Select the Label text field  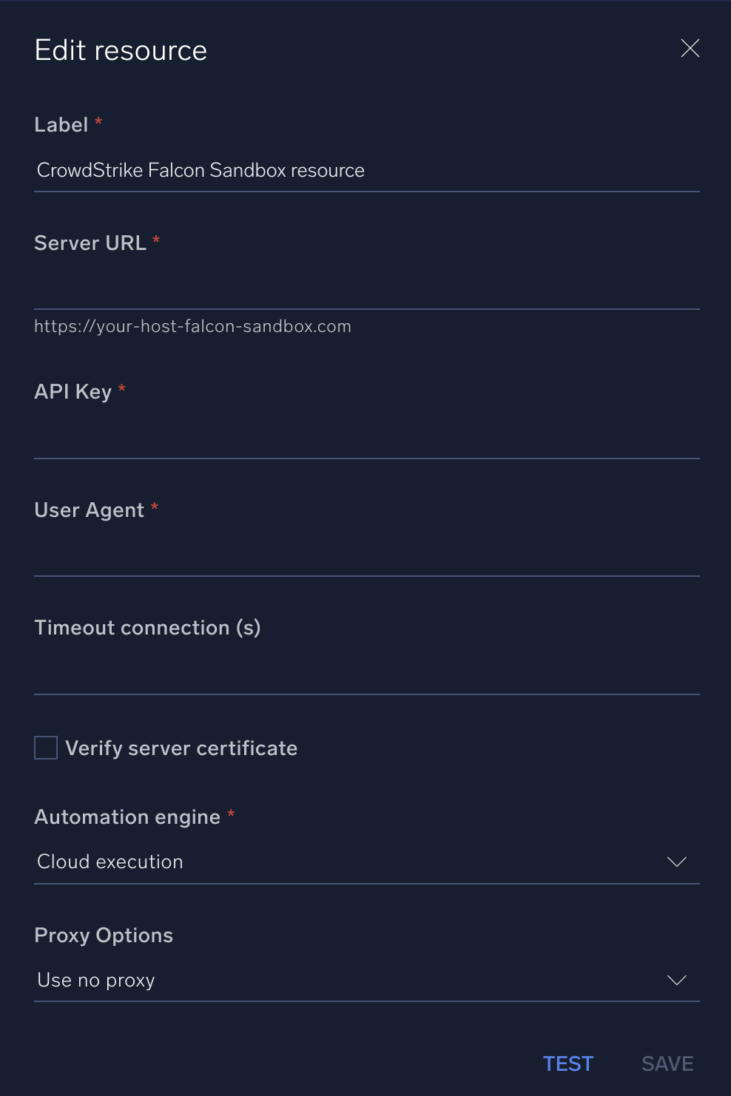click(x=366, y=170)
